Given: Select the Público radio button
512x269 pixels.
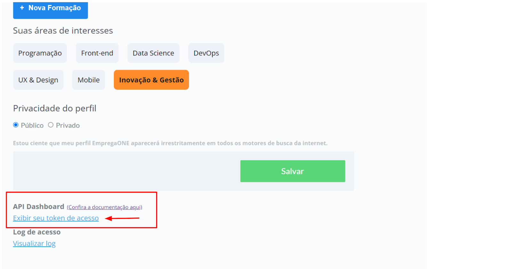Looking at the screenshot, I should point(16,125).
